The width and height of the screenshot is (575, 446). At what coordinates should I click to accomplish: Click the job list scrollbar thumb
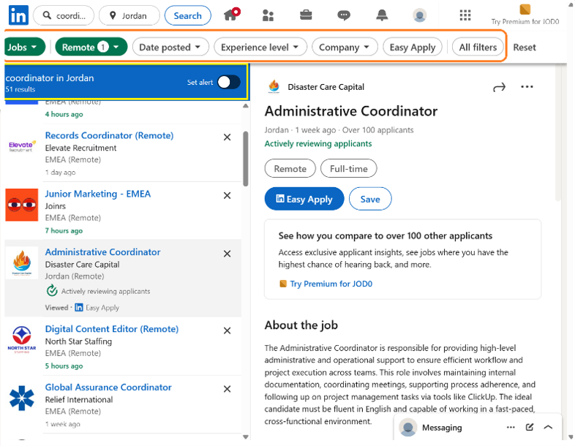pos(246,159)
